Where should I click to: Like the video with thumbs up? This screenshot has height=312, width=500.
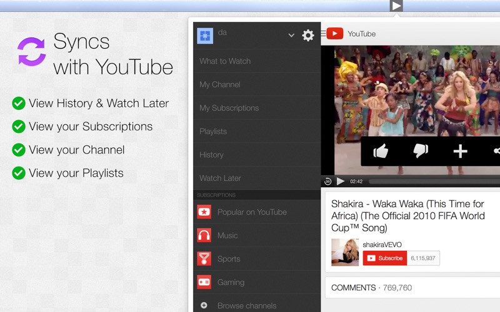click(381, 151)
